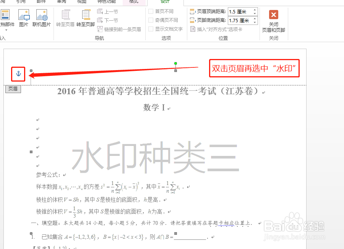Increase 页眉顶端距离 with the up arrow
This screenshot has height=249, width=344.
click(x=255, y=10)
